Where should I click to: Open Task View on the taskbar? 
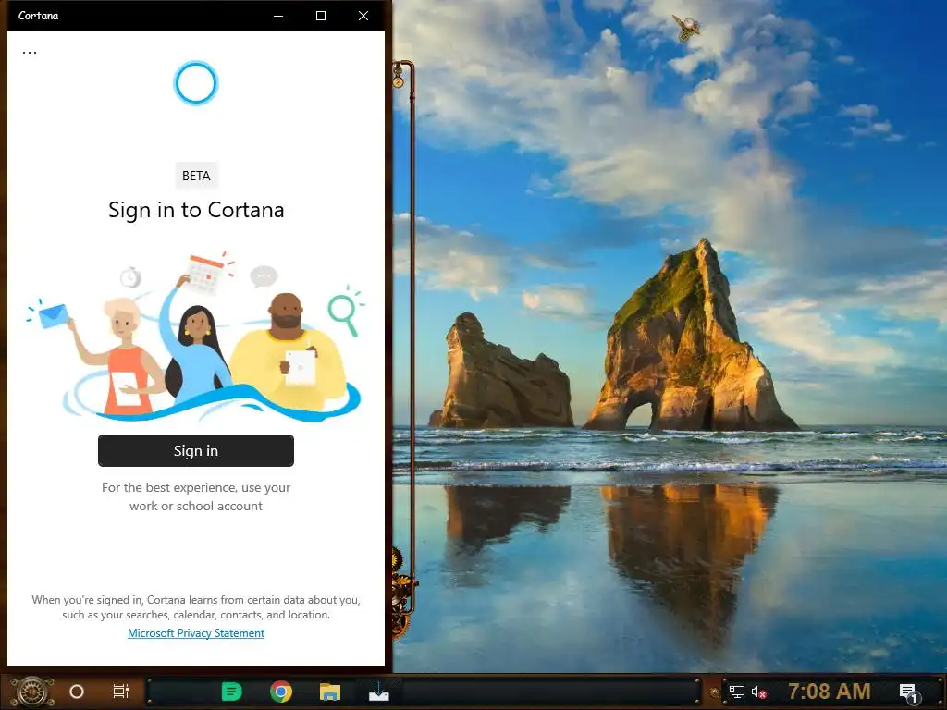point(121,692)
